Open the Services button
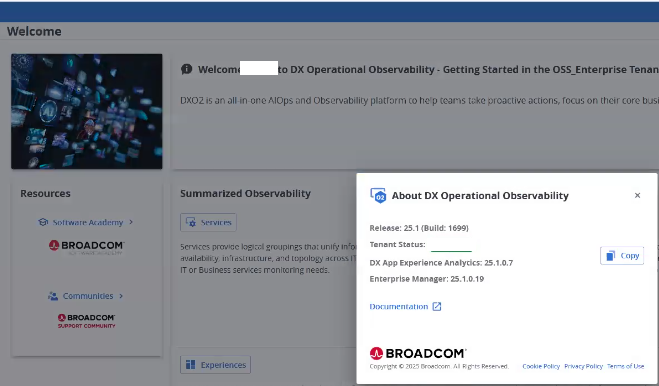Image resolution: width=659 pixels, height=386 pixels. coord(208,222)
